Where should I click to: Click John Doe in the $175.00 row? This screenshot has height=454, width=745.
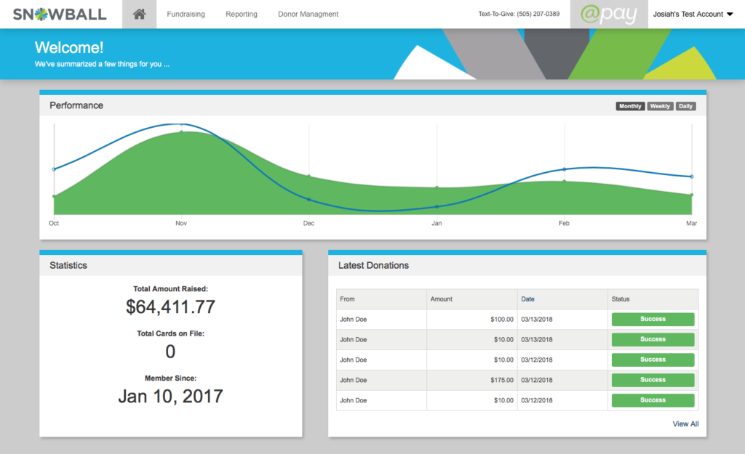pyautogui.click(x=354, y=381)
